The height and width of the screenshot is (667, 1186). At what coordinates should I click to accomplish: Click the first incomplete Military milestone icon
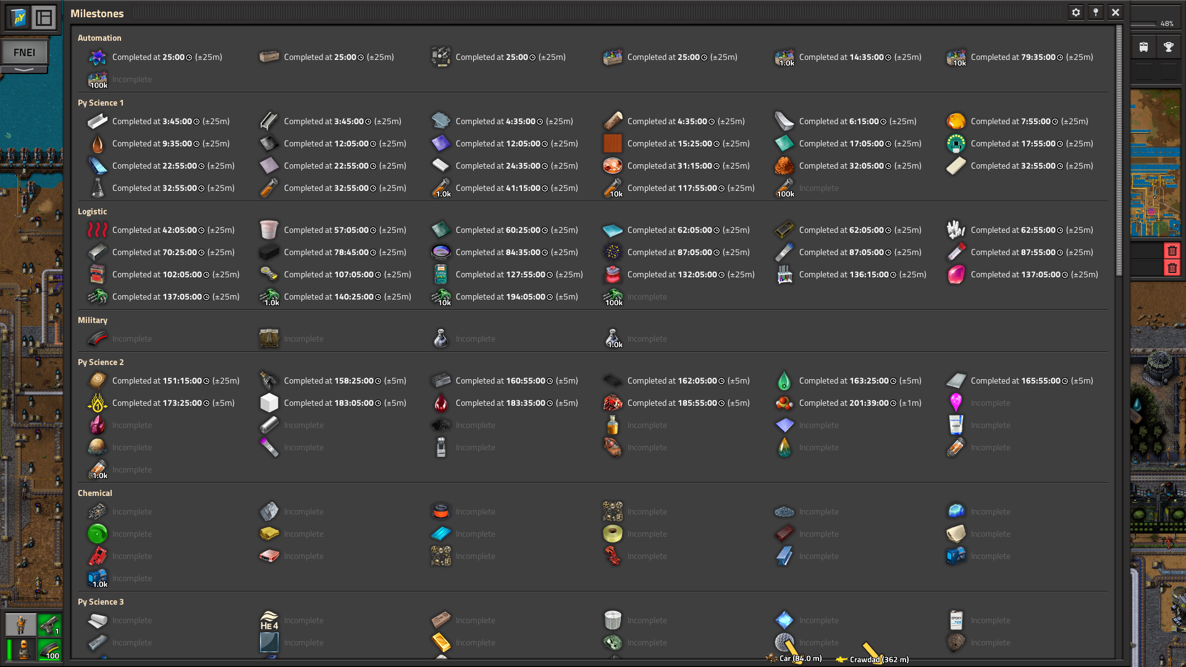pos(98,339)
